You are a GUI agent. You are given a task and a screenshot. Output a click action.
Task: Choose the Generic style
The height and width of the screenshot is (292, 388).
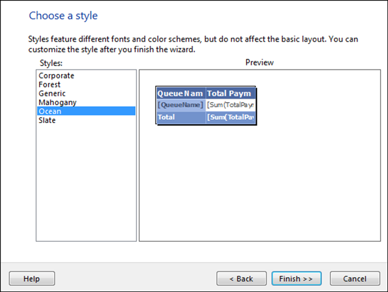tap(86, 93)
